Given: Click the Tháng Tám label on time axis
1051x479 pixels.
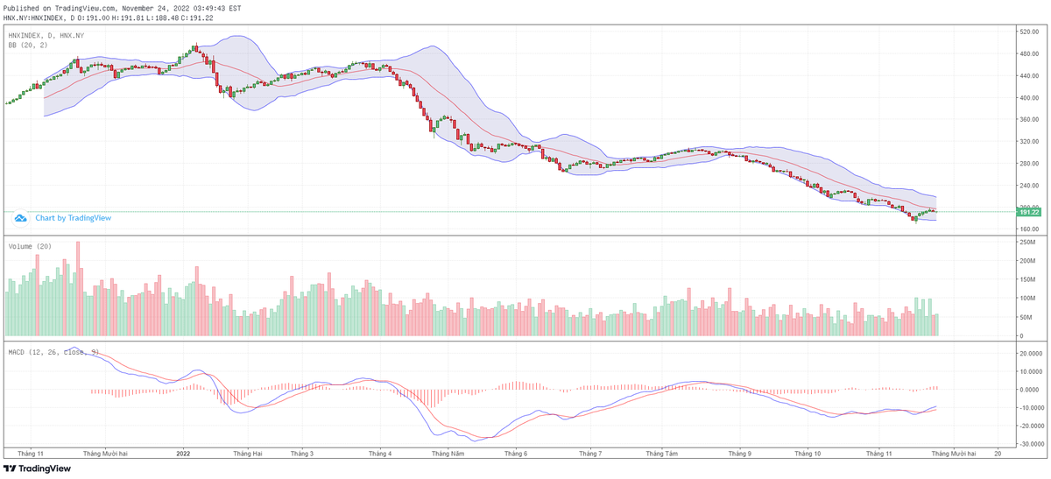Looking at the screenshot, I should point(662,454).
